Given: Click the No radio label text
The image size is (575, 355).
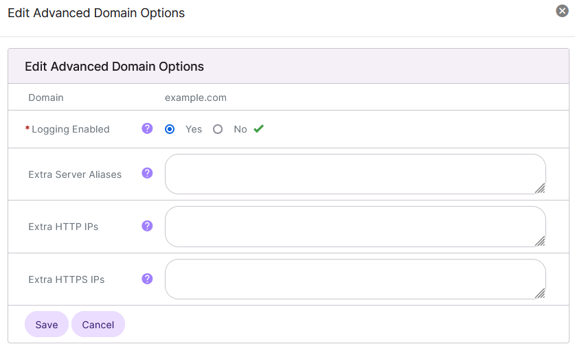Looking at the screenshot, I should click(x=240, y=129).
